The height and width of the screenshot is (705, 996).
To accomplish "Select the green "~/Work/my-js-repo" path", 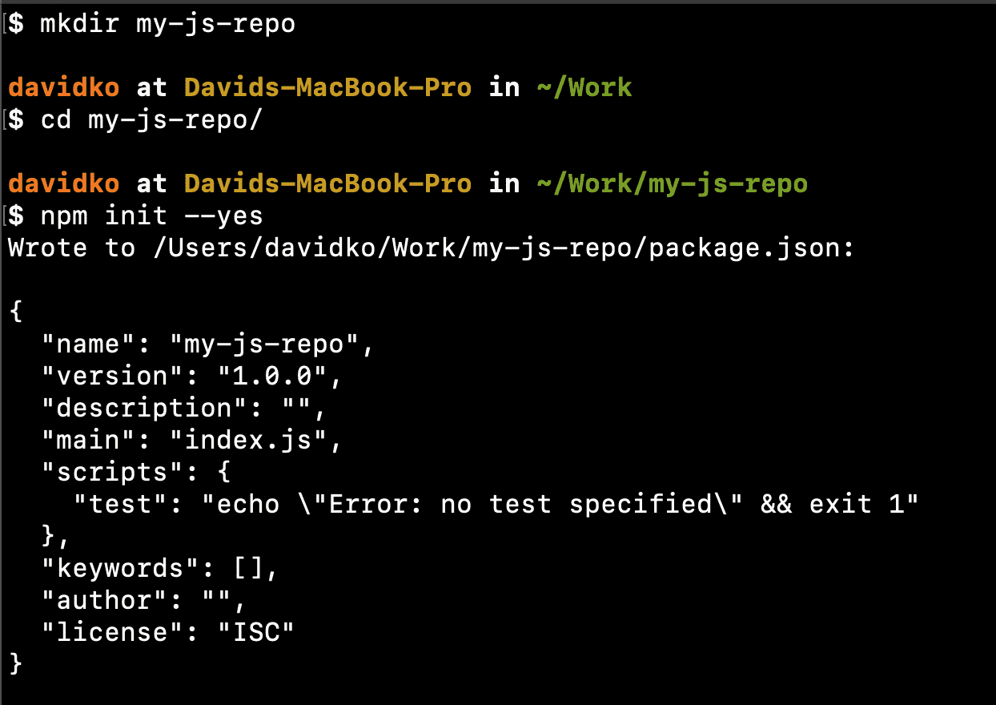I will [672, 184].
